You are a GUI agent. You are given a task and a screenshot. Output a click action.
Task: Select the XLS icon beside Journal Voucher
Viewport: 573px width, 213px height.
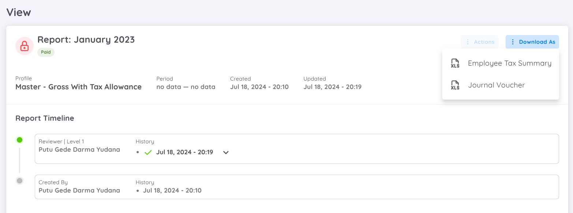pos(455,85)
